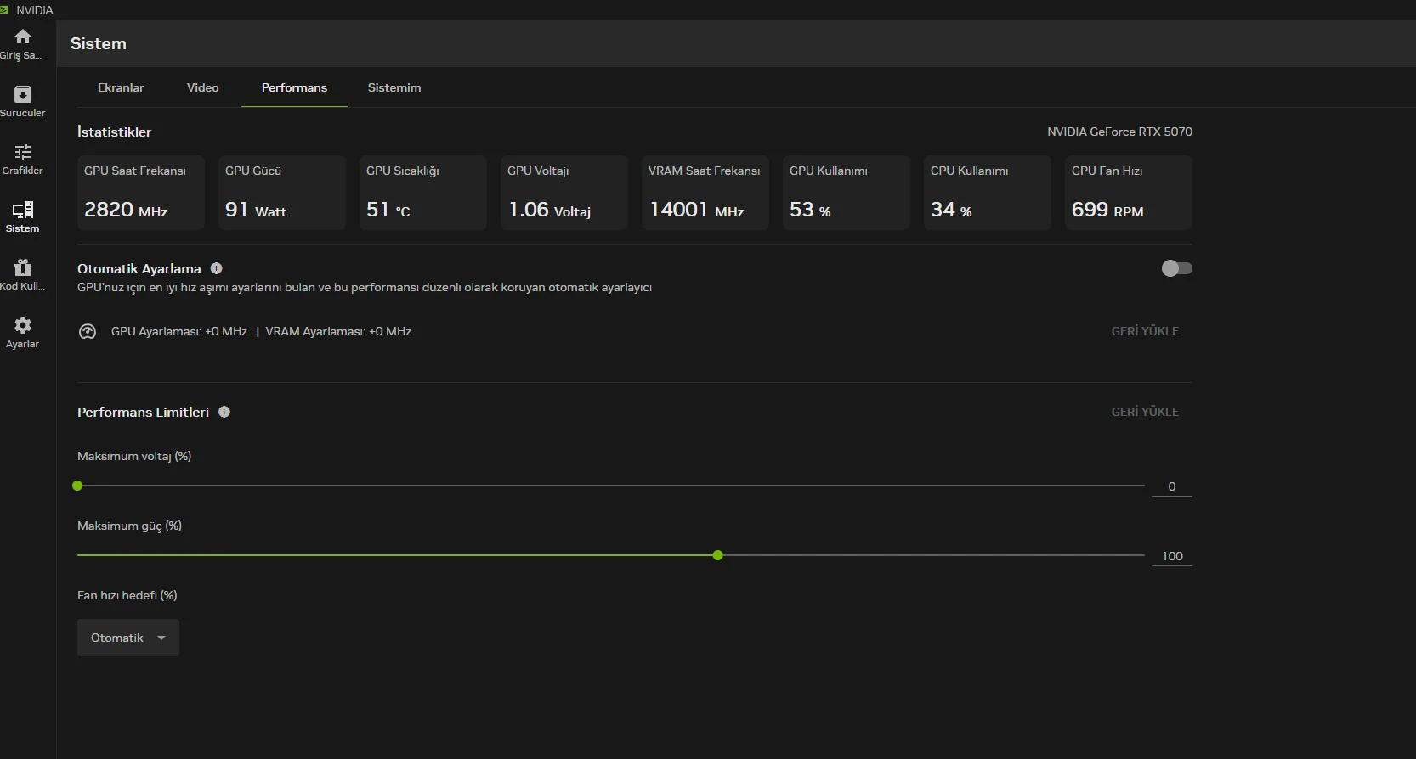The width and height of the screenshot is (1416, 759).
Task: Open the Sürücüler download icon
Action: [23, 94]
